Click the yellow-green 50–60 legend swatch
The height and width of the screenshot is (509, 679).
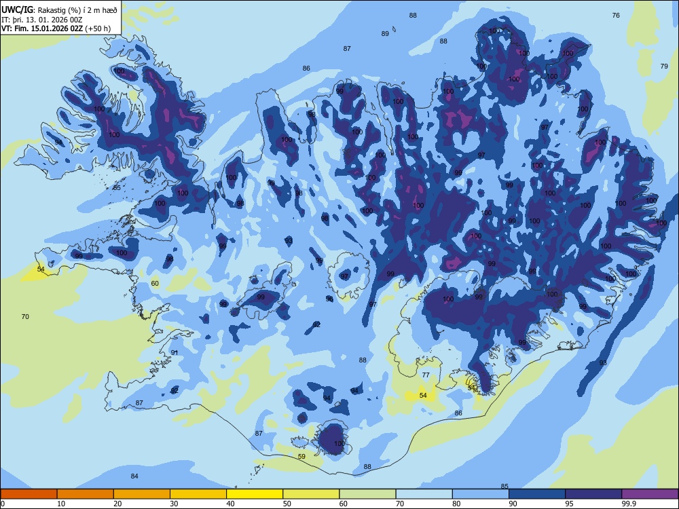[311, 494]
